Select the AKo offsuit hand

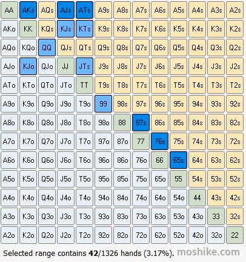pyautogui.click(x=9, y=29)
